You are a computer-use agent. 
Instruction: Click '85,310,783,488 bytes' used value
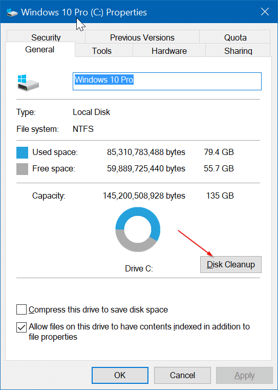(x=146, y=152)
